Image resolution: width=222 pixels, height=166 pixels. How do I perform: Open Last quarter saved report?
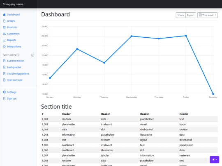(x=14, y=67)
